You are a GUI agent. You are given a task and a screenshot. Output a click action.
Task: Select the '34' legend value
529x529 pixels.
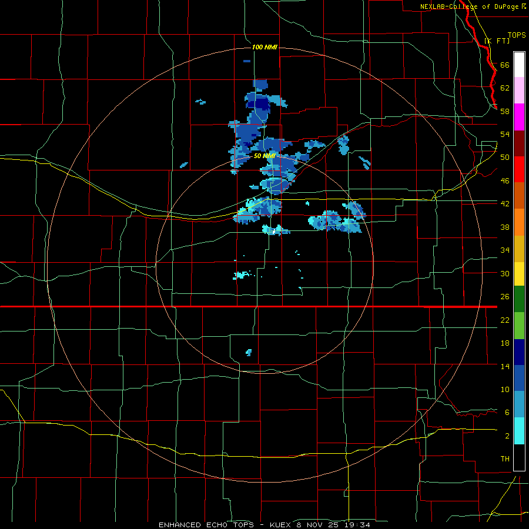point(505,250)
